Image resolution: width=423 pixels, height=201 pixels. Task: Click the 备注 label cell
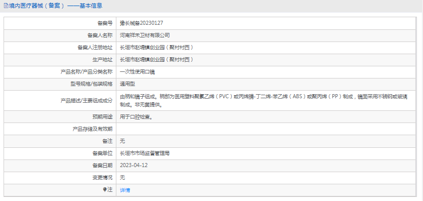(x=60, y=141)
